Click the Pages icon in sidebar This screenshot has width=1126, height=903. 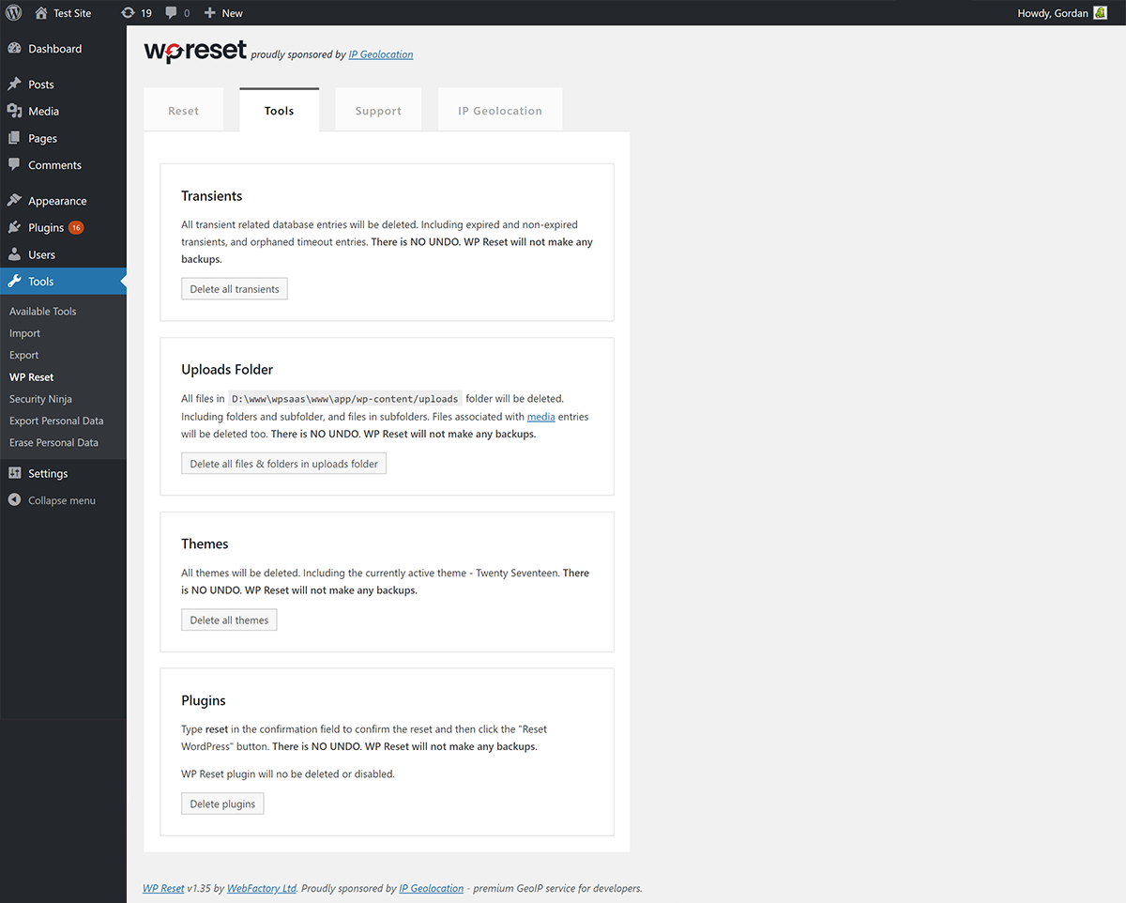(14, 138)
